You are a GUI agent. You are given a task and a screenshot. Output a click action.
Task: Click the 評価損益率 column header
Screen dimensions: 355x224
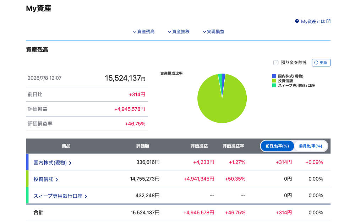tap(233, 146)
